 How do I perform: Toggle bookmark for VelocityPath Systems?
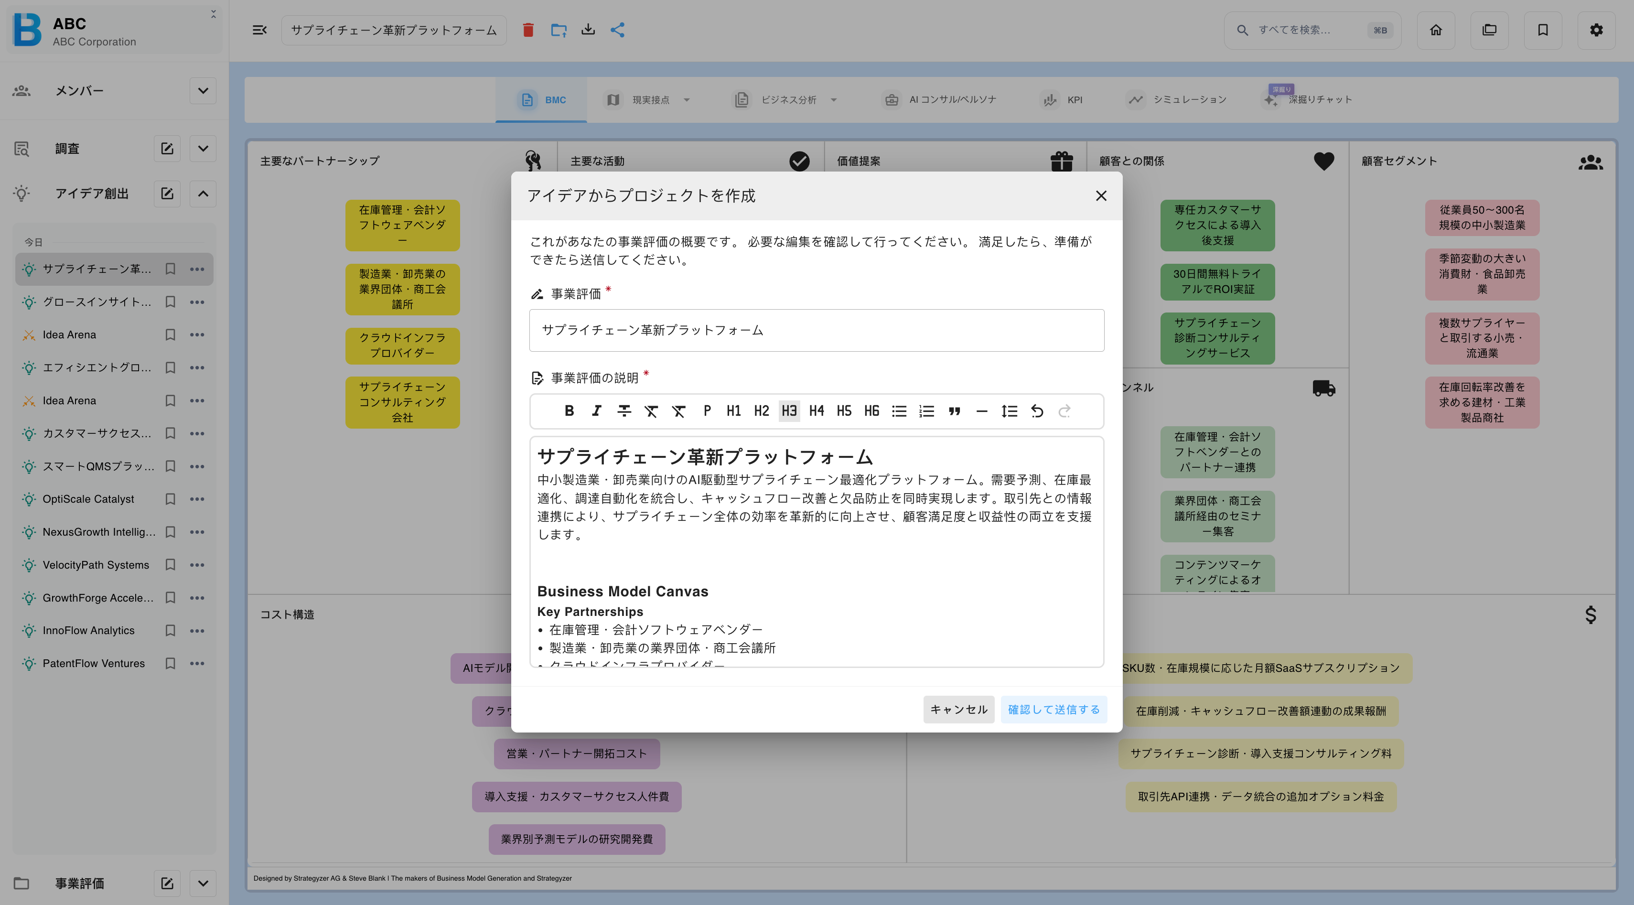point(170,564)
